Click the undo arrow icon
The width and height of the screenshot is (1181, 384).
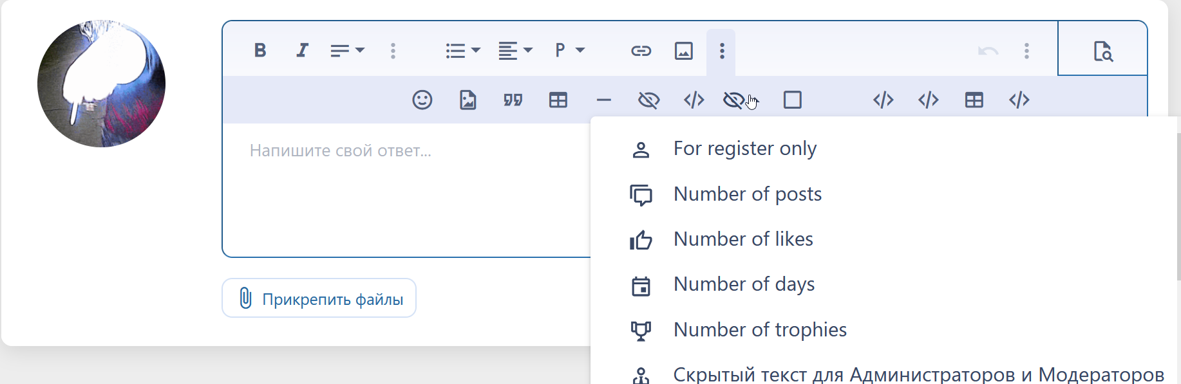988,50
